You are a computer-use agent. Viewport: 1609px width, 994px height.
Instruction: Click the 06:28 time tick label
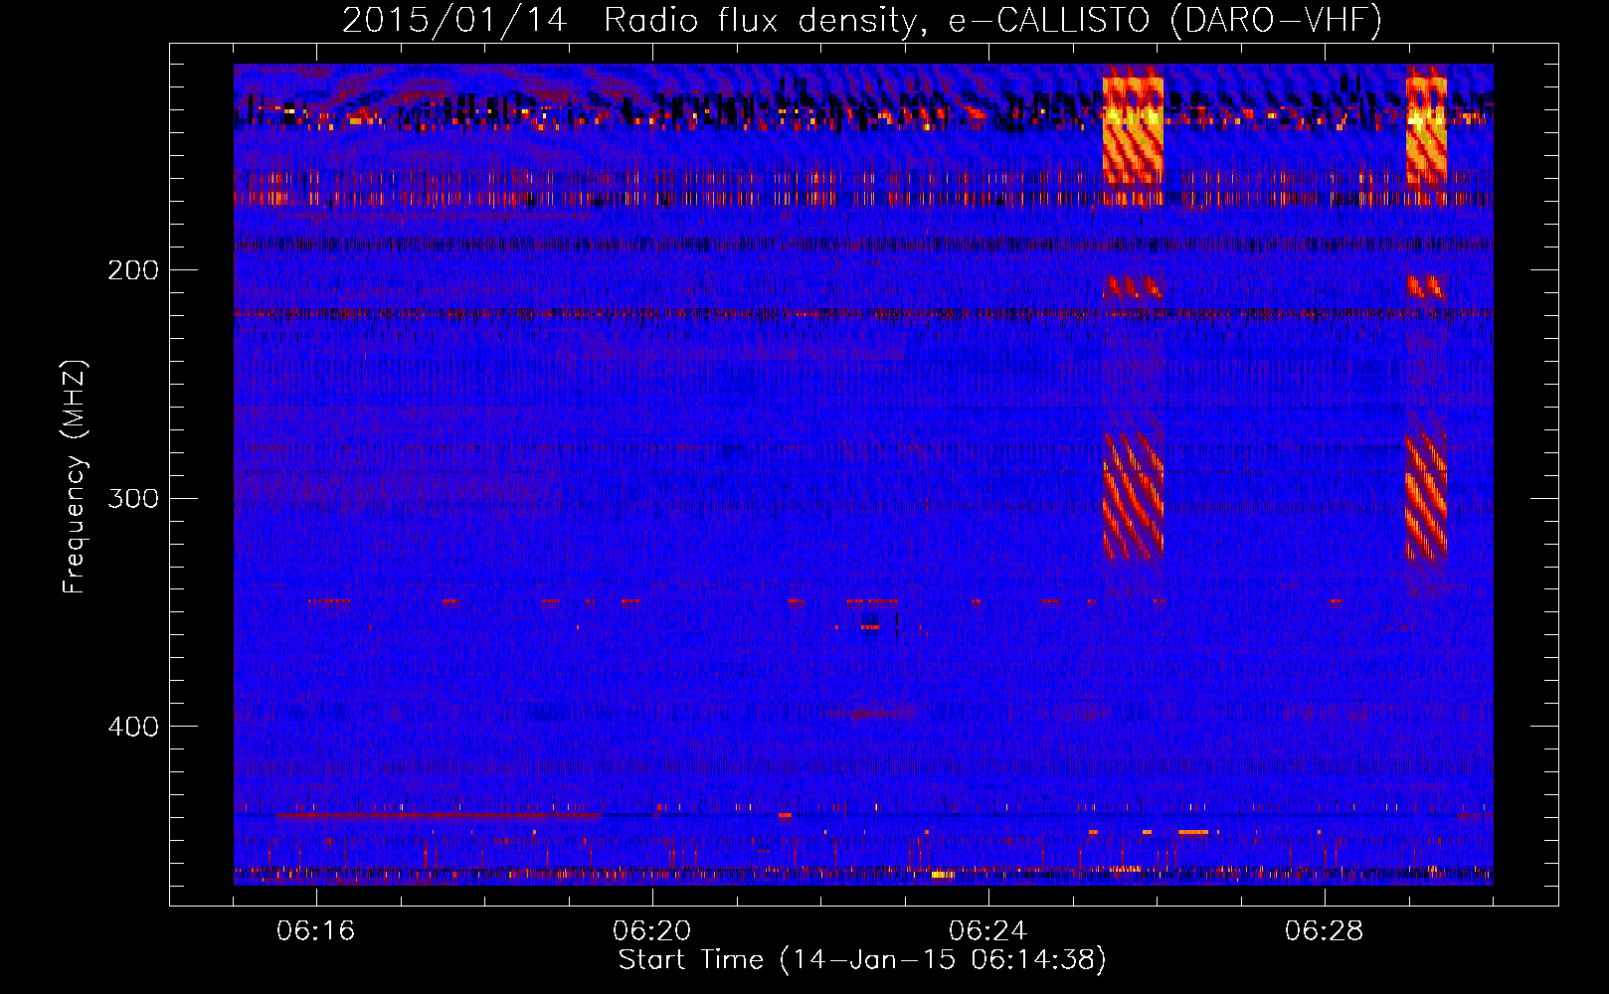(x=1324, y=931)
